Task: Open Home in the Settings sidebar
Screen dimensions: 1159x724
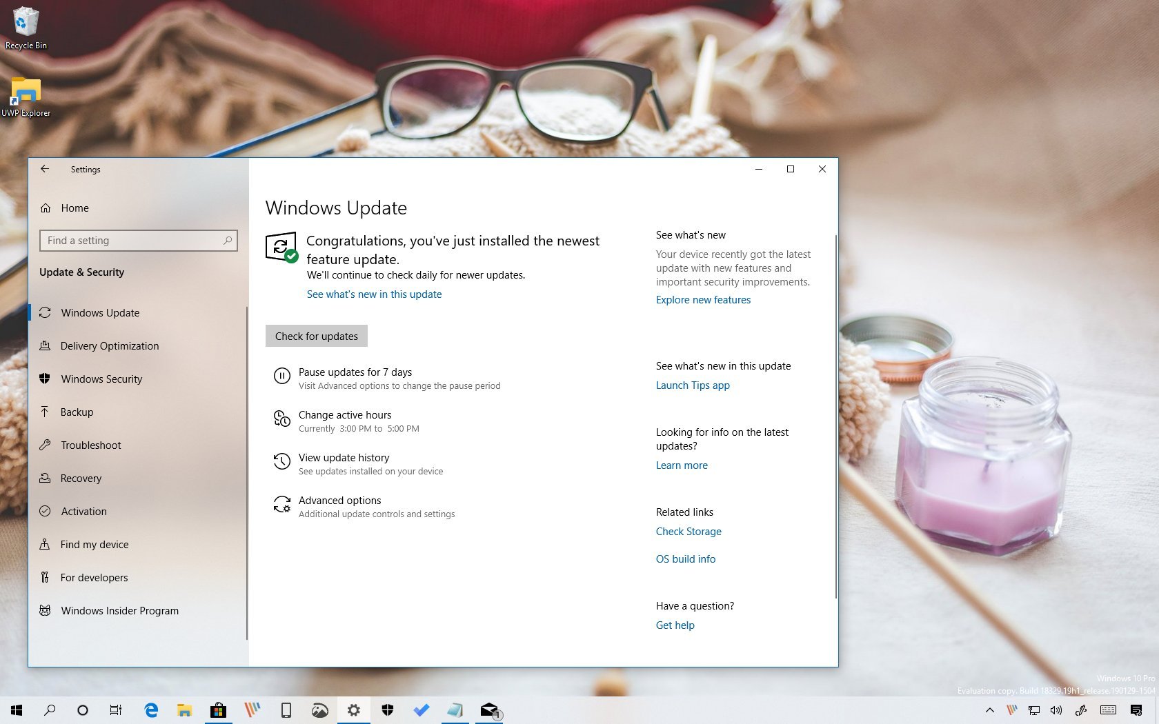Action: click(75, 208)
